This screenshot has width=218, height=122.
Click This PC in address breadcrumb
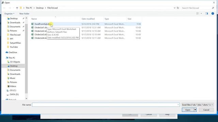click(29, 8)
